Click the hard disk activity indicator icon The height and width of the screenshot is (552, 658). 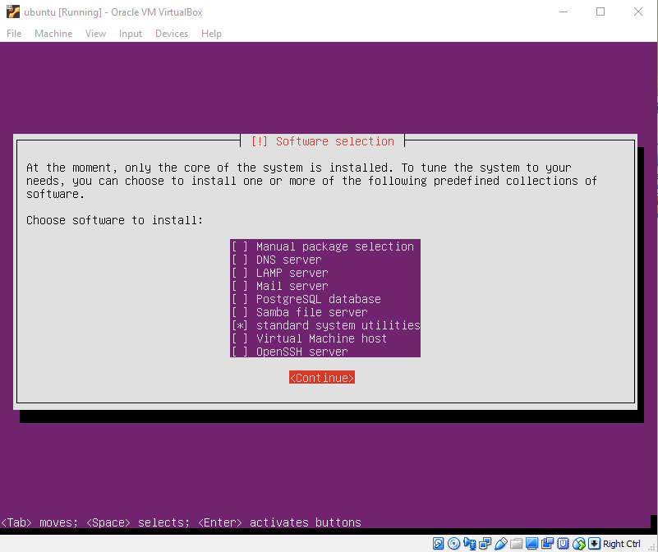pos(438,544)
